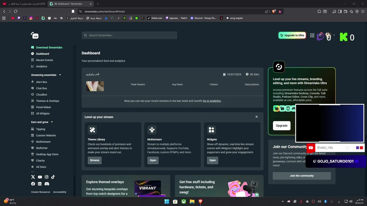Open Accessibility link
Image resolution: width=367 pixels, height=206 pixels.
point(60,192)
